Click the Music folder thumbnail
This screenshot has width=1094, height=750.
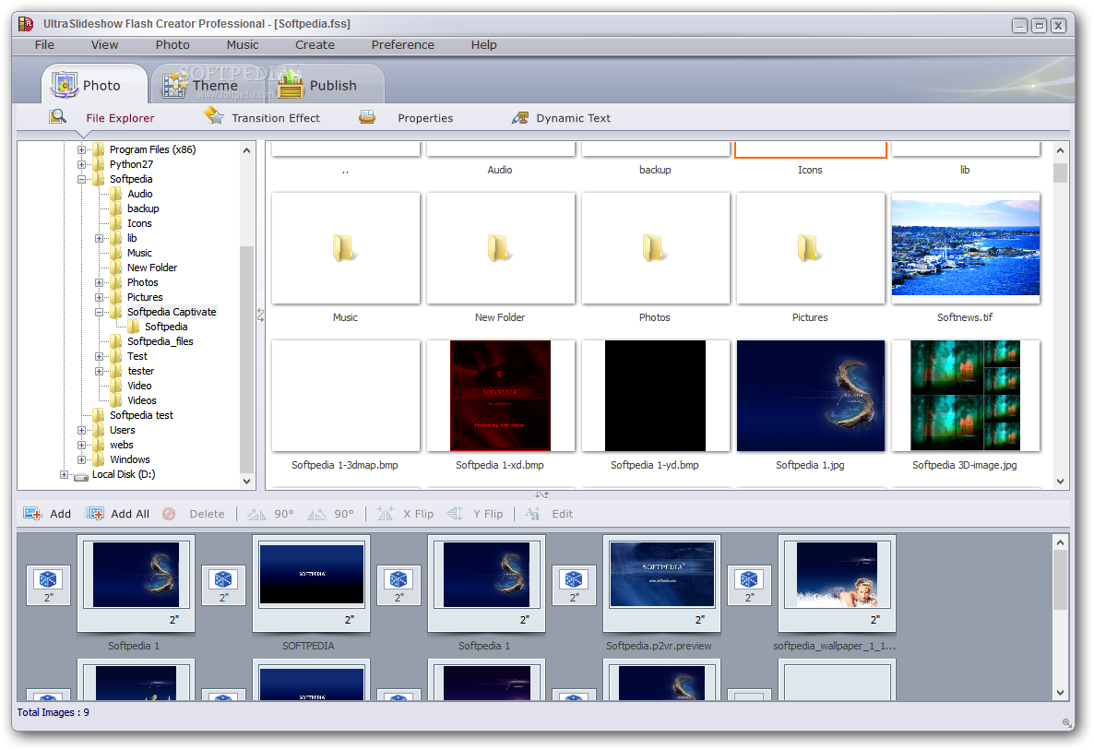(x=345, y=247)
